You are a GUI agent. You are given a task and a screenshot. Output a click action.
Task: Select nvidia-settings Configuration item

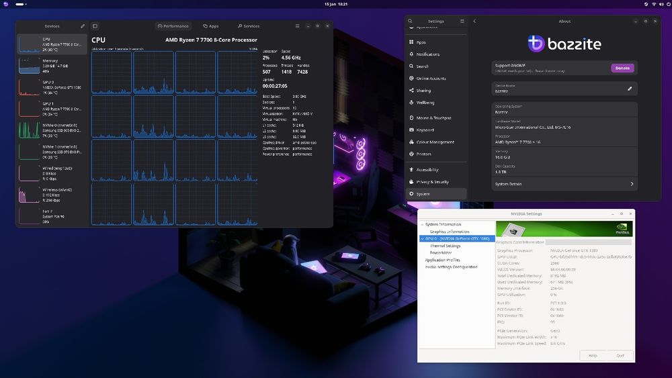click(451, 267)
